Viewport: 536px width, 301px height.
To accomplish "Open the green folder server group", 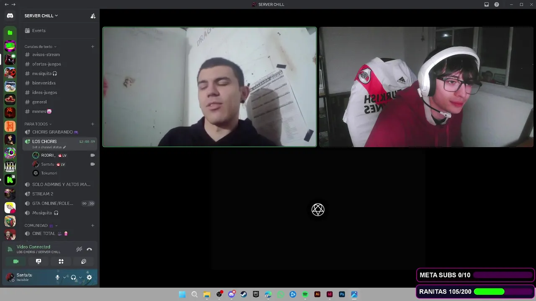I will [x=10, y=33].
